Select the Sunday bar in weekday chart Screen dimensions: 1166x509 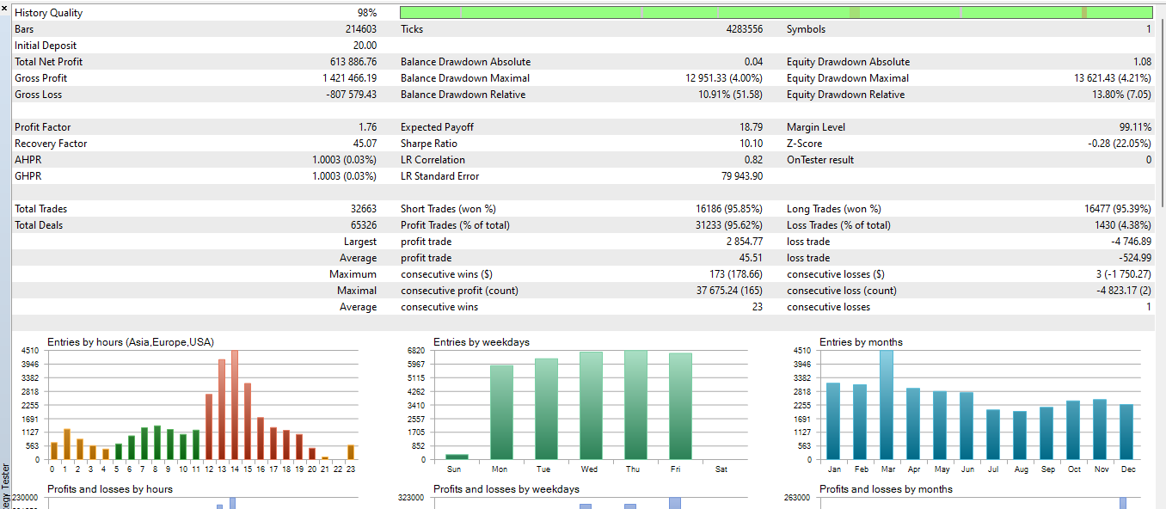click(457, 456)
